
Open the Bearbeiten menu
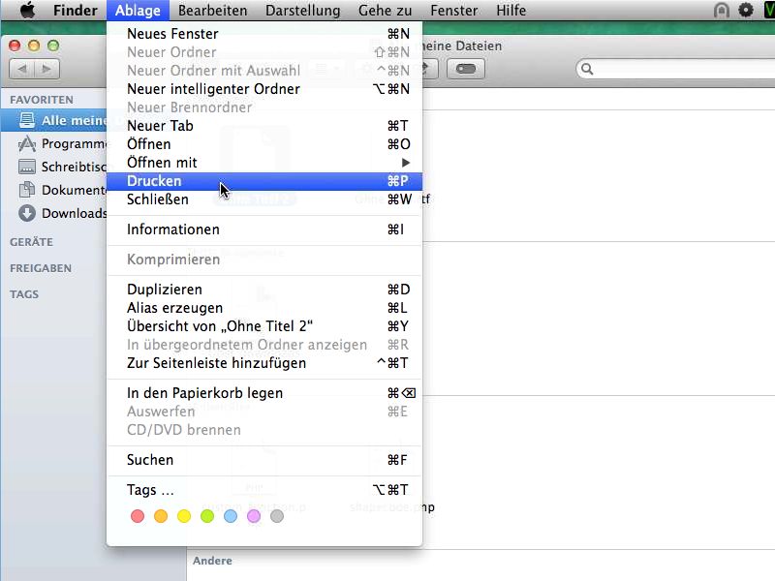[212, 11]
